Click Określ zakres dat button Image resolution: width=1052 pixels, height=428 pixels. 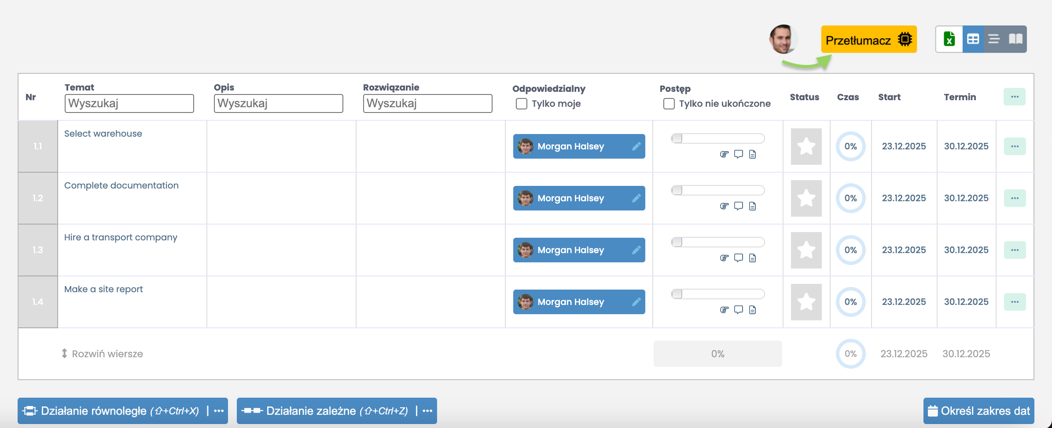click(978, 411)
